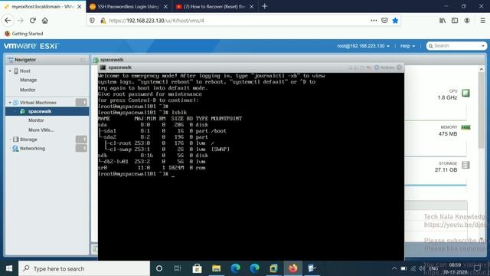Click the Pocket save icon

pyautogui.click(x=384, y=21)
